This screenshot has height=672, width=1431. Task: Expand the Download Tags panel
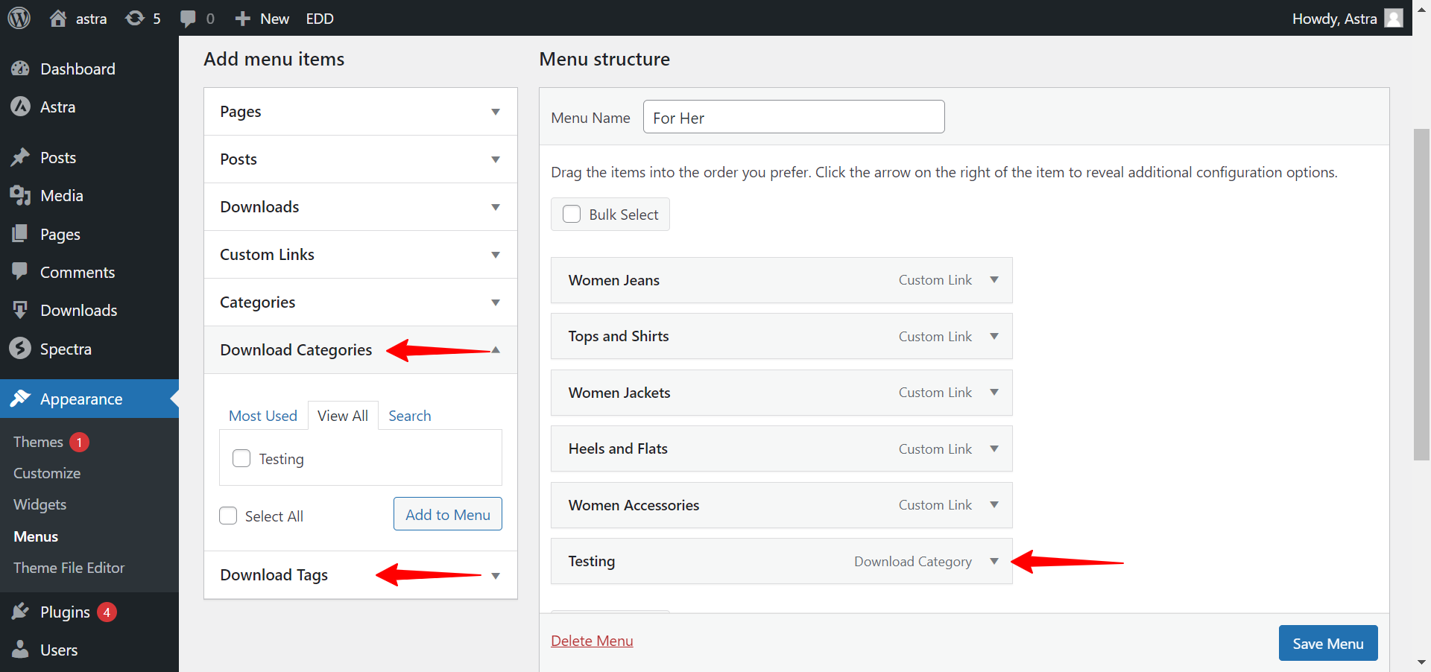tap(495, 574)
